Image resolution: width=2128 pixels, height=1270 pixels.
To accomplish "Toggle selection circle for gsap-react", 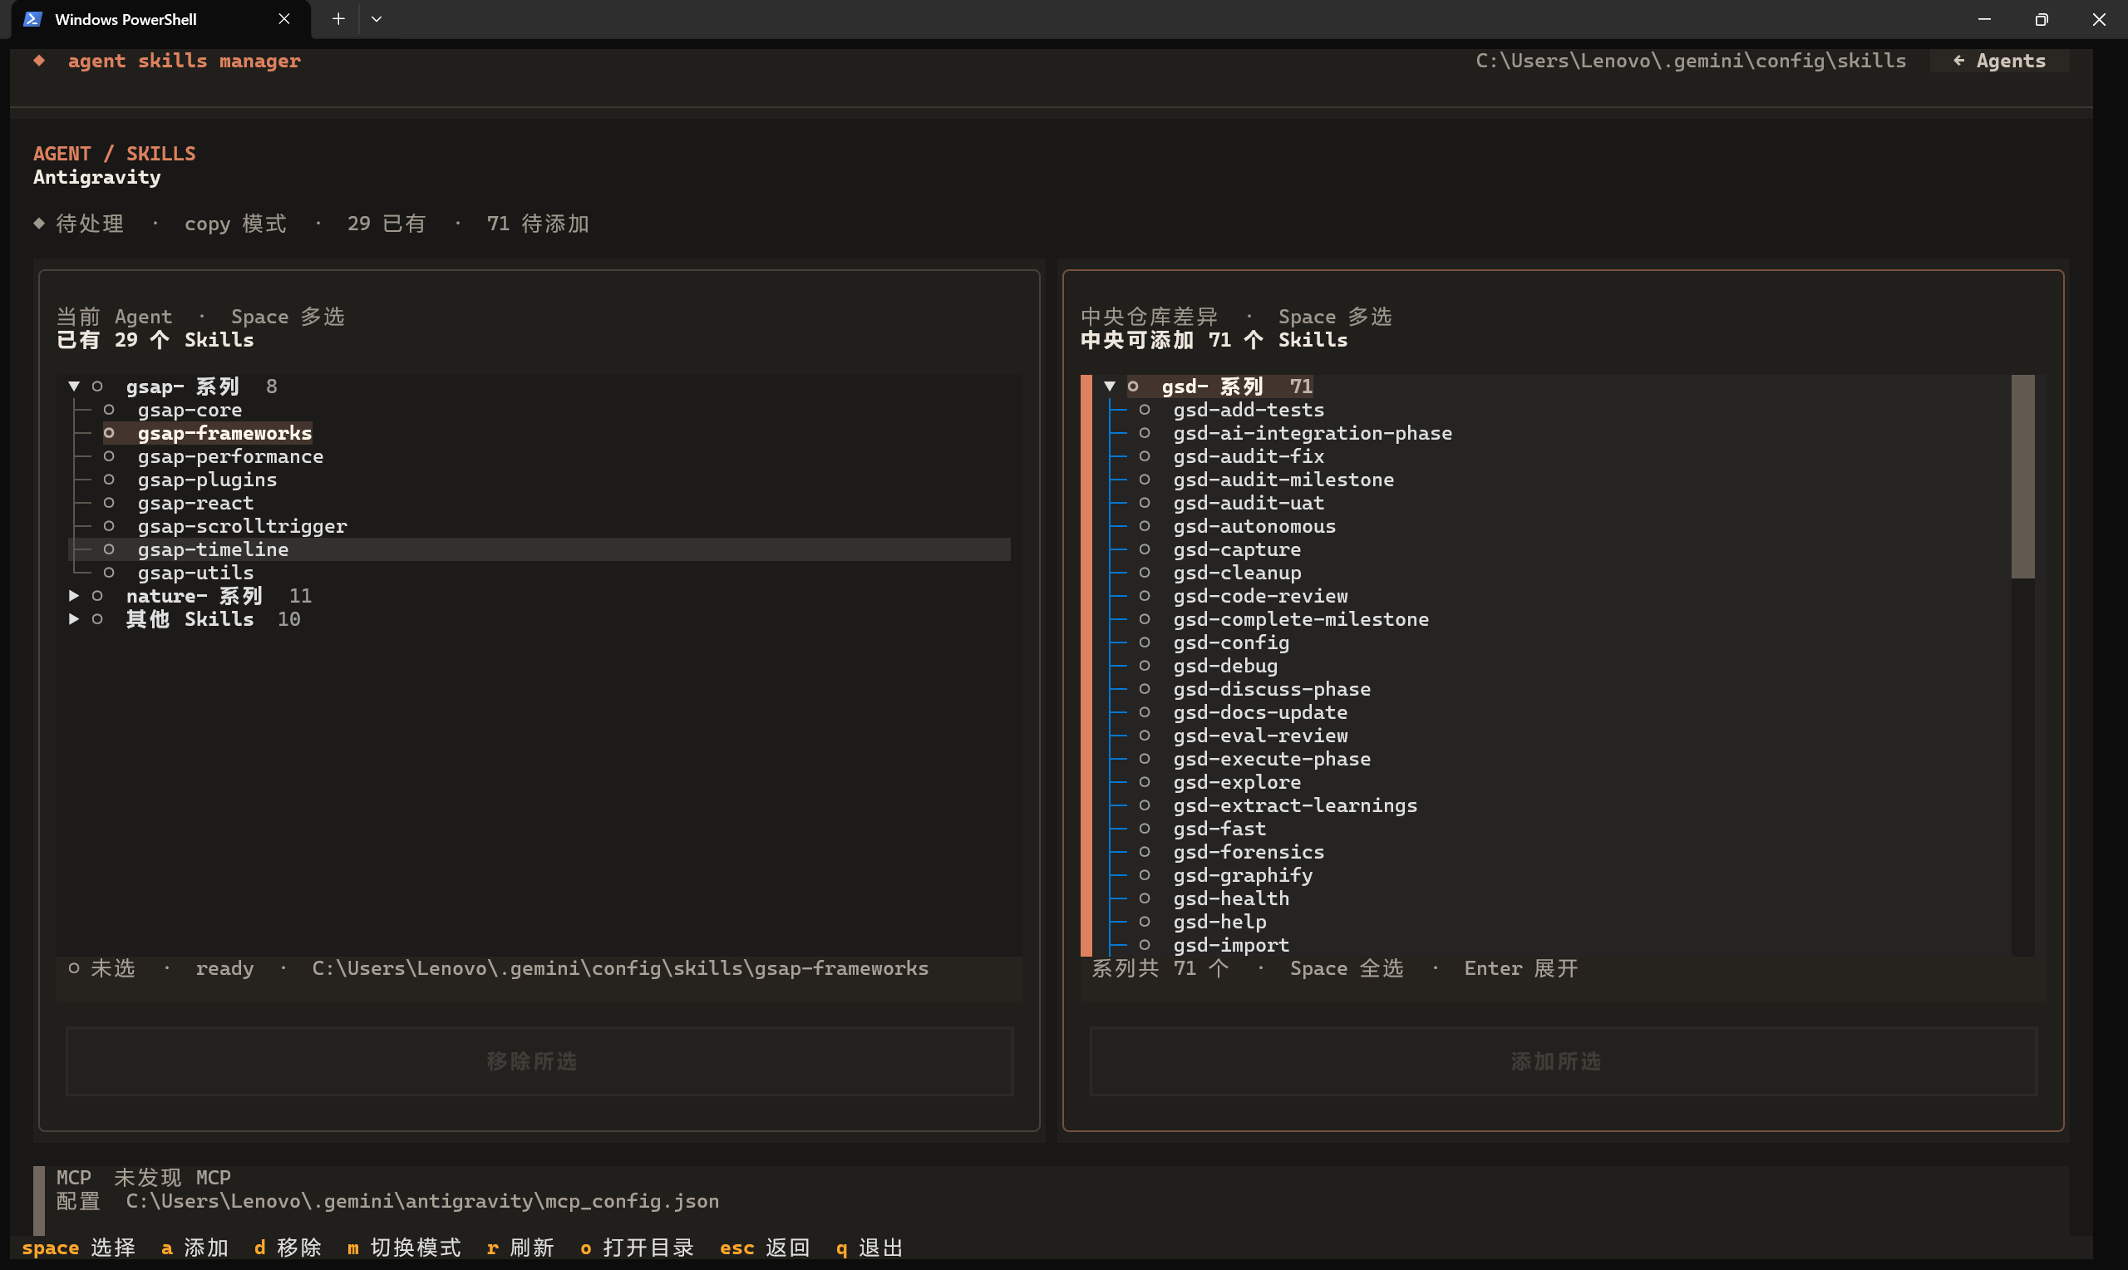I will [109, 503].
